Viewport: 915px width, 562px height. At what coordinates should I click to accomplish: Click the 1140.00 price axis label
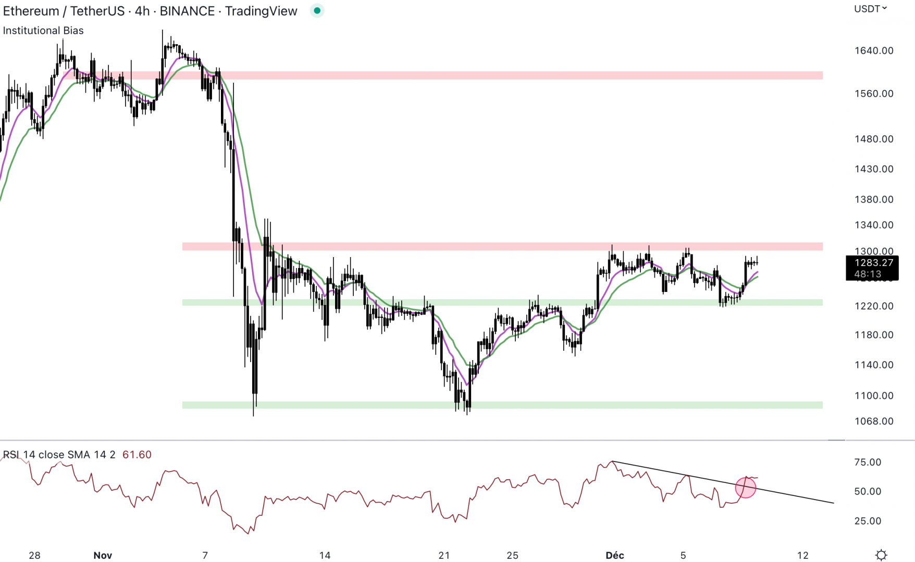point(874,365)
